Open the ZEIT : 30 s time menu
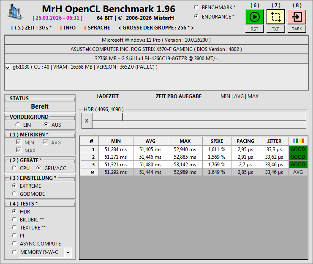Image resolution: width=313 pixels, height=264 pixels. pos(31,28)
